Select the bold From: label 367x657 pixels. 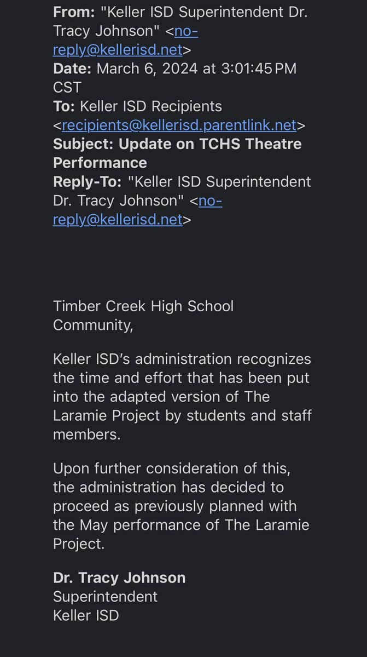74,12
